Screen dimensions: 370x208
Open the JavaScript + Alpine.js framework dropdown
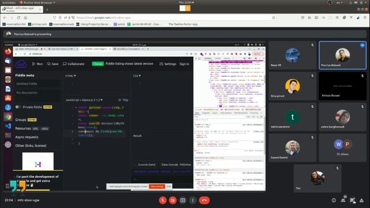click(84, 100)
